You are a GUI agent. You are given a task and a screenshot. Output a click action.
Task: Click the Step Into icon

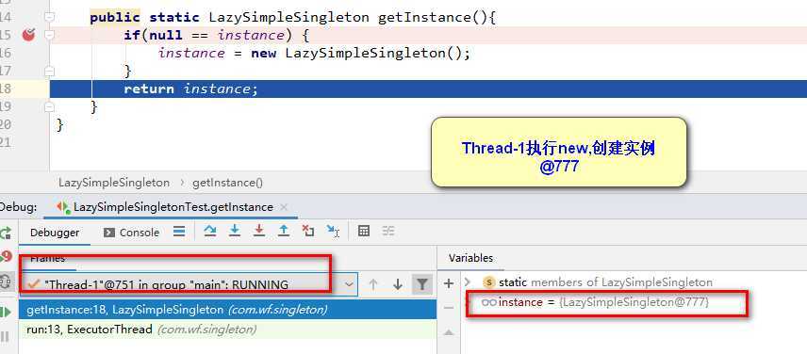pos(235,232)
